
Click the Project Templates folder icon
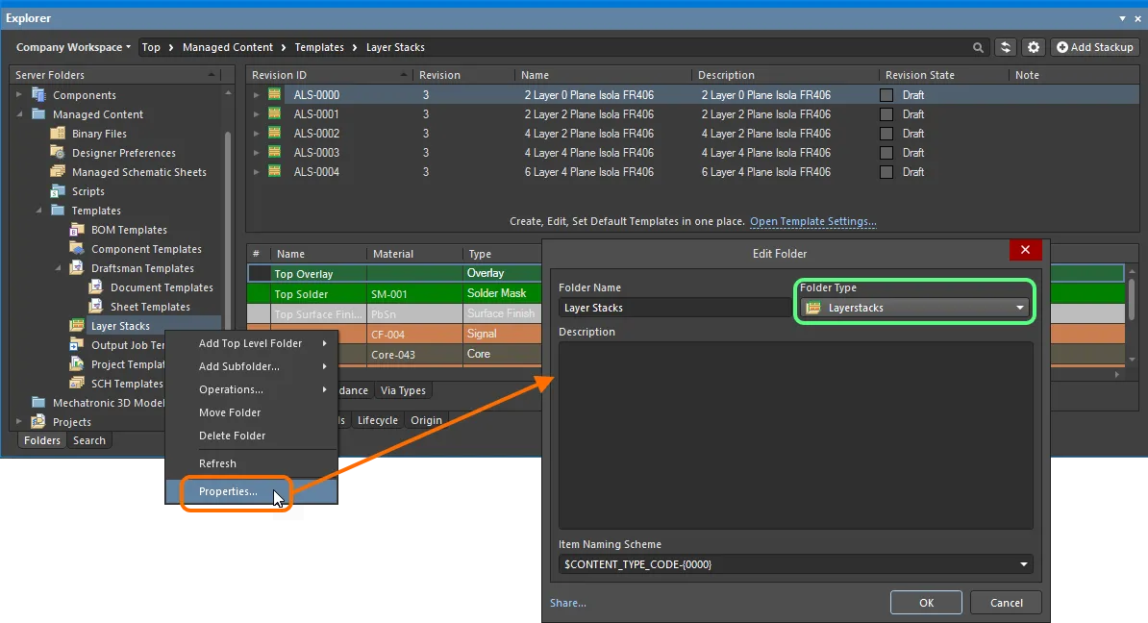77,363
